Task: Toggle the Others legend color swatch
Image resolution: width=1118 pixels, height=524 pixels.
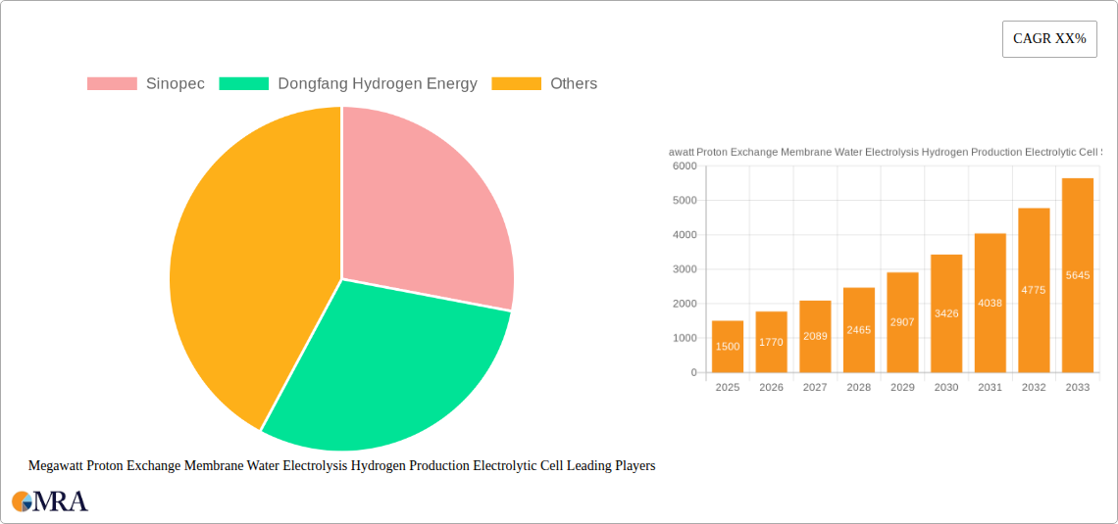Action: click(516, 84)
